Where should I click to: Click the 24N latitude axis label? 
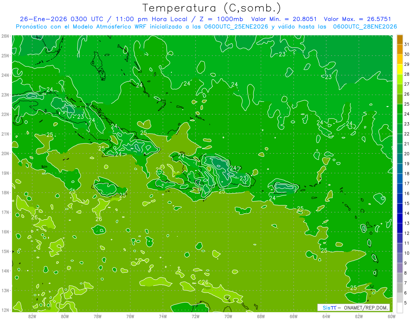pos(5,75)
